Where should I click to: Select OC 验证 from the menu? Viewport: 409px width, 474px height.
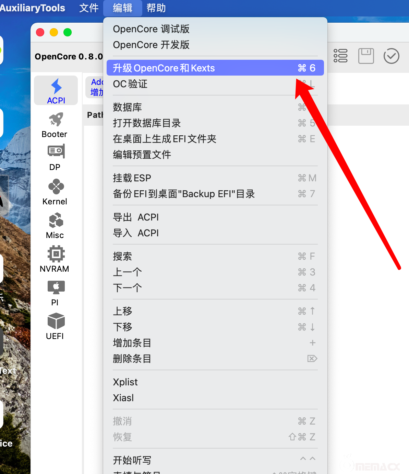pyautogui.click(x=130, y=84)
